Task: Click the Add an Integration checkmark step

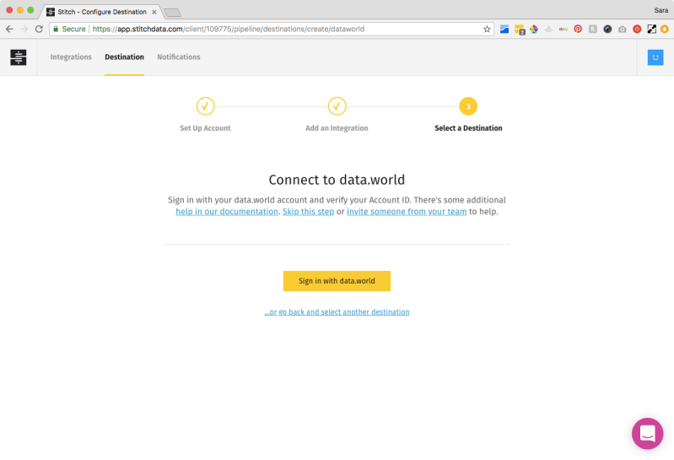Action: point(337,106)
